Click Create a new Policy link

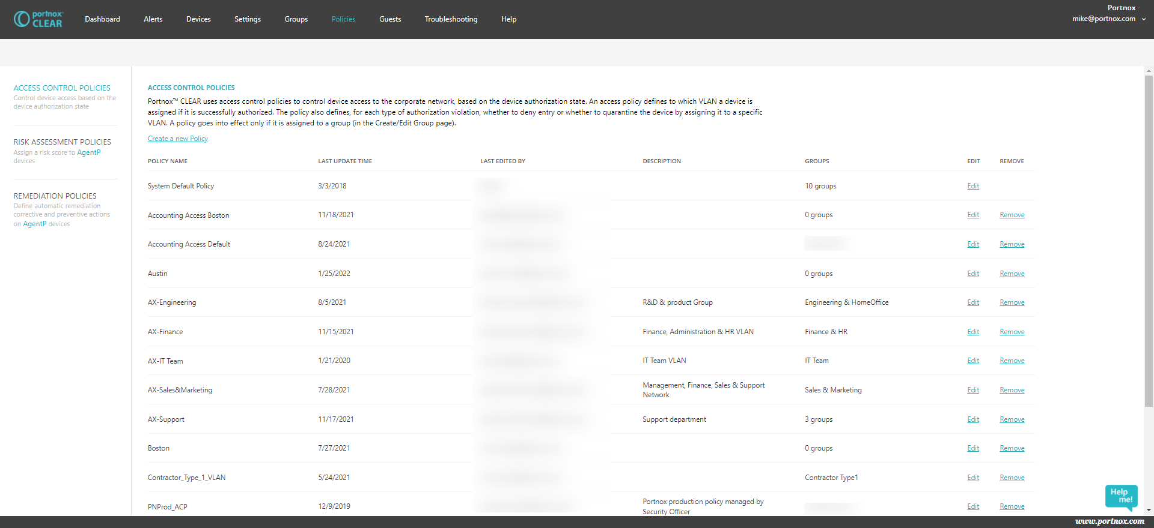click(178, 139)
